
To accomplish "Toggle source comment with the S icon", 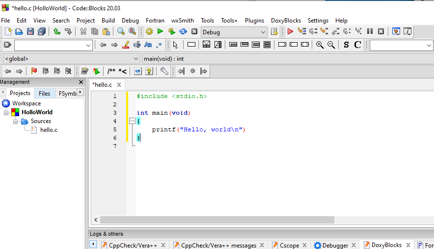I will [x=346, y=45].
